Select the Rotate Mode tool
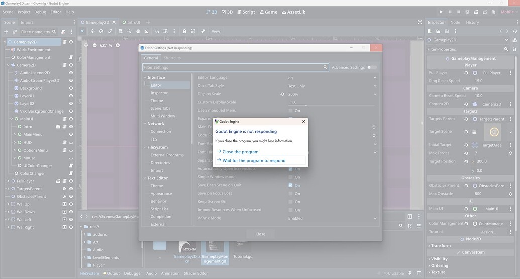 [x=101, y=31]
